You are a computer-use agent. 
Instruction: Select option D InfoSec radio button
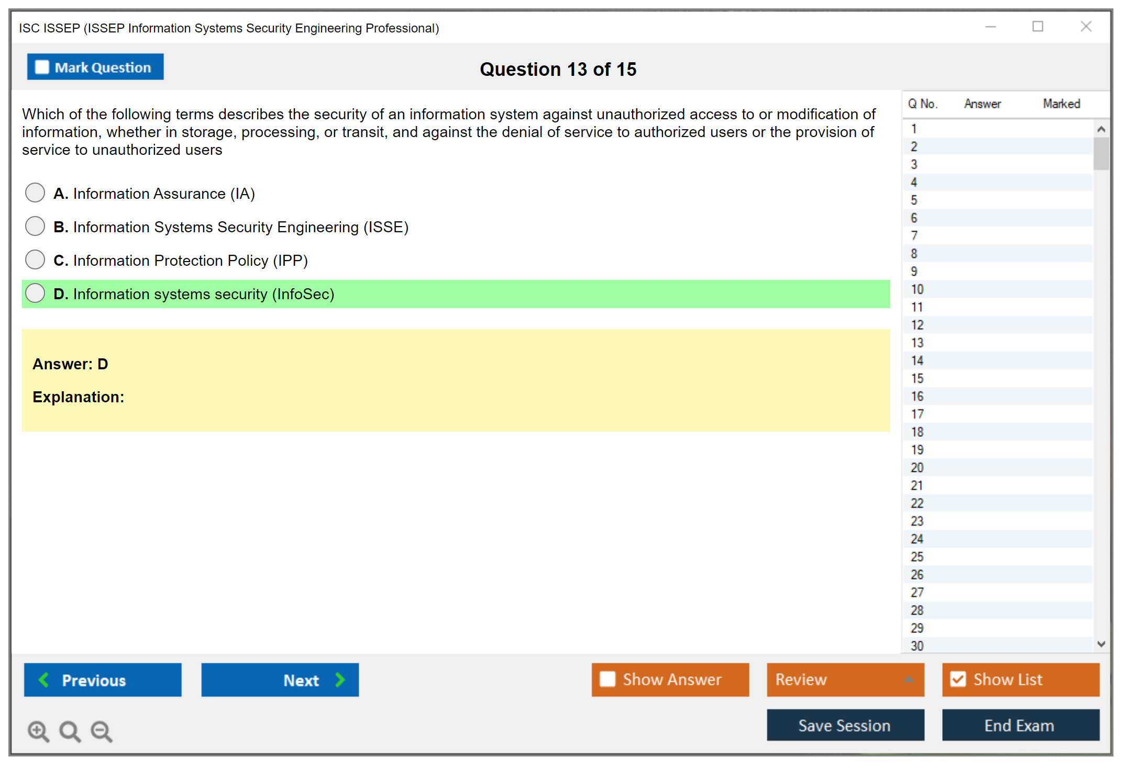[x=35, y=293]
